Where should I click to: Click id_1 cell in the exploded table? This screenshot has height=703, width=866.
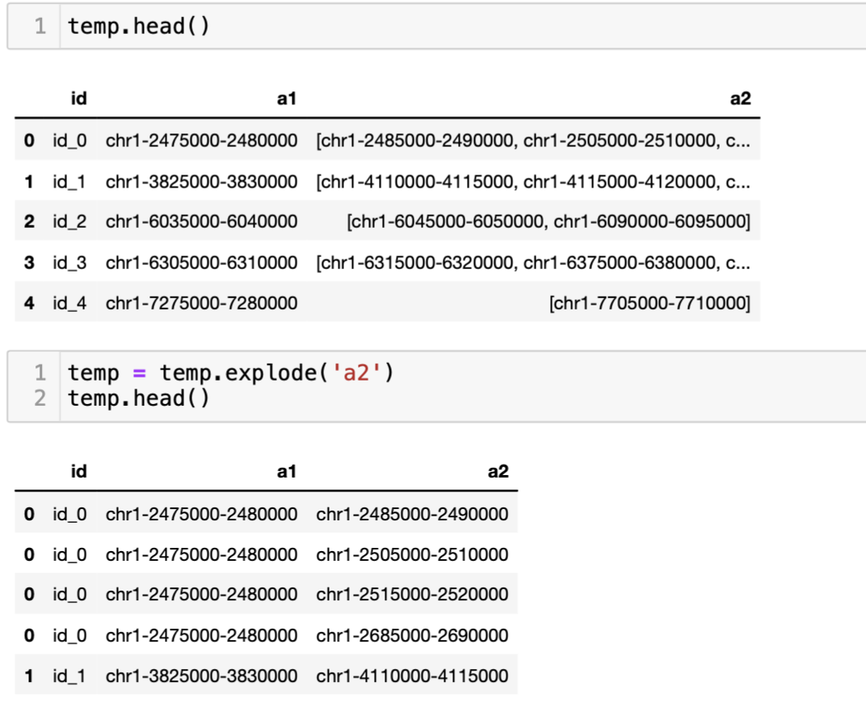tap(69, 676)
